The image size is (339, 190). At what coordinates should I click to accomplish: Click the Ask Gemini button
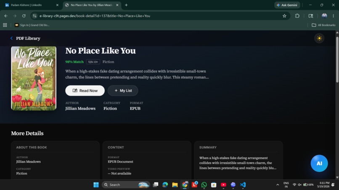[287, 5]
